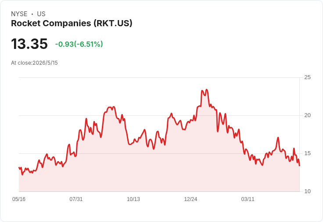The image size is (323, 222).
Task: Click the rightmost end of the price line
Action: pyautogui.click(x=299, y=166)
